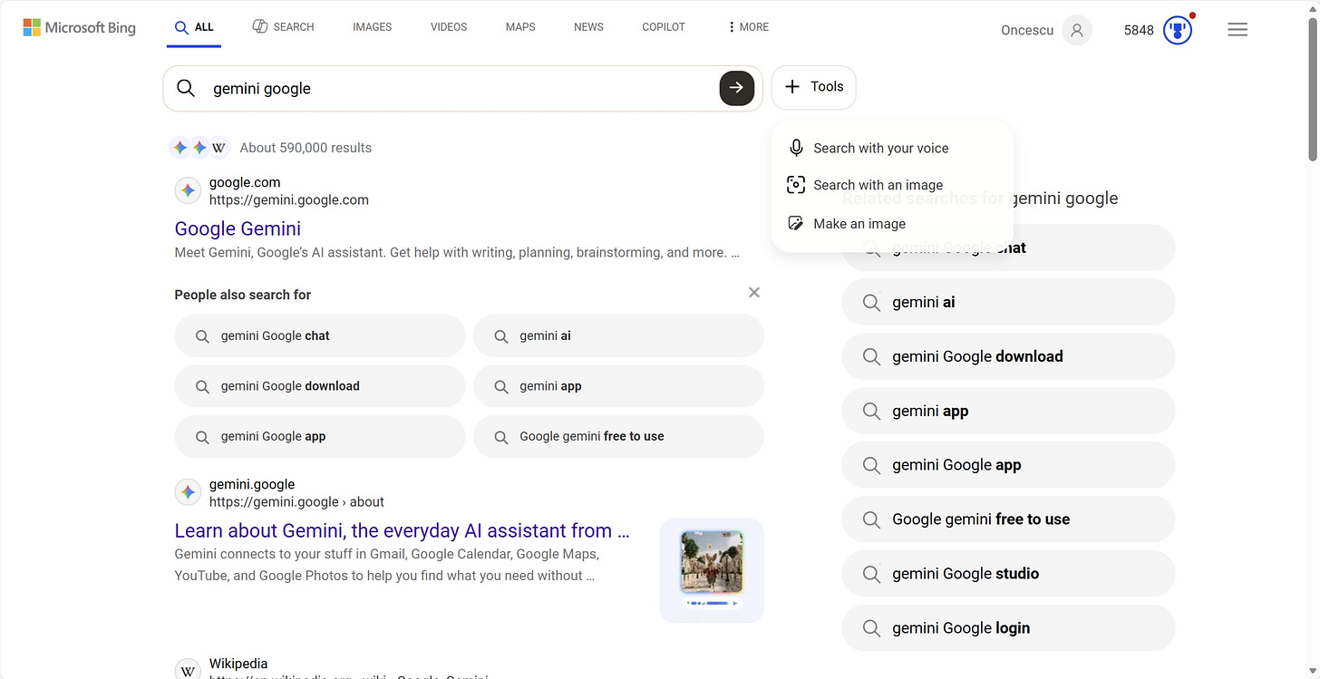The width and height of the screenshot is (1320, 679).
Task: Click the Oncescu username text
Action: click(x=1027, y=30)
